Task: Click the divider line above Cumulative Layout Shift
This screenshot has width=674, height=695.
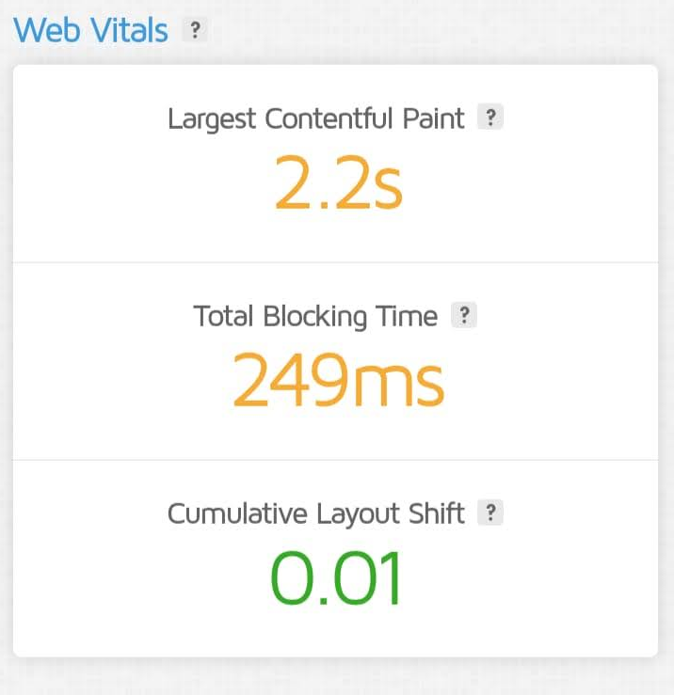Action: 336,460
